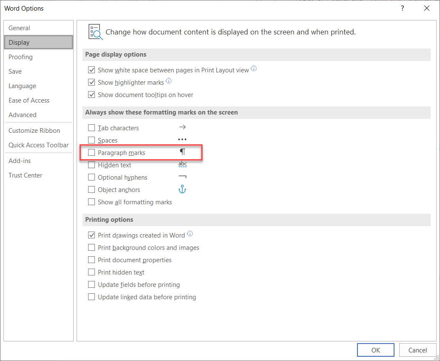Click the paragraph mark pilcrow symbol
This screenshot has width=440, height=361.
[183, 152]
